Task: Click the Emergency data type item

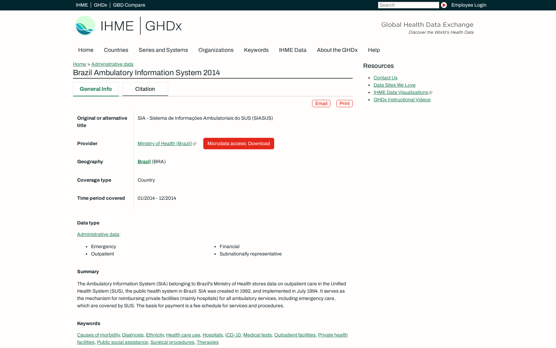Action: pyautogui.click(x=104, y=246)
